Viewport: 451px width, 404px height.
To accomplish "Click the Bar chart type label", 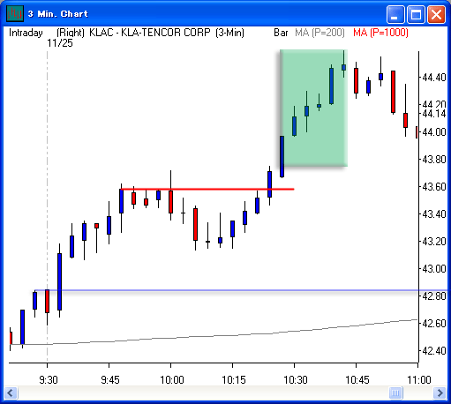I will click(x=281, y=33).
